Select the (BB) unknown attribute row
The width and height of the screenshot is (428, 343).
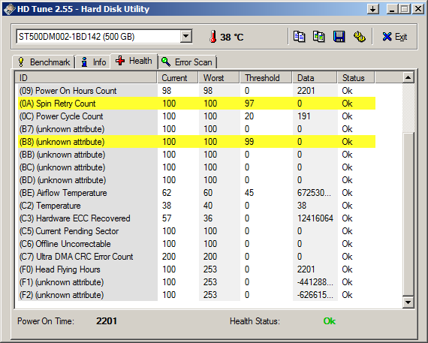(x=197, y=155)
